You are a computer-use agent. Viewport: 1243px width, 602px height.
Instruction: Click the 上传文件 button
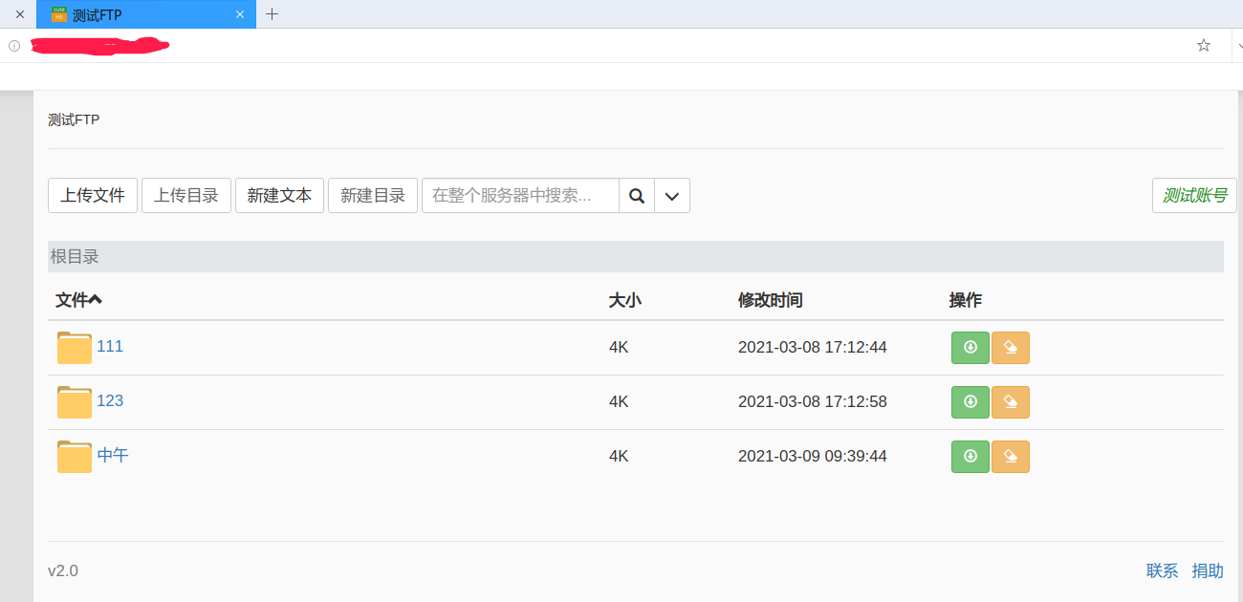point(93,196)
